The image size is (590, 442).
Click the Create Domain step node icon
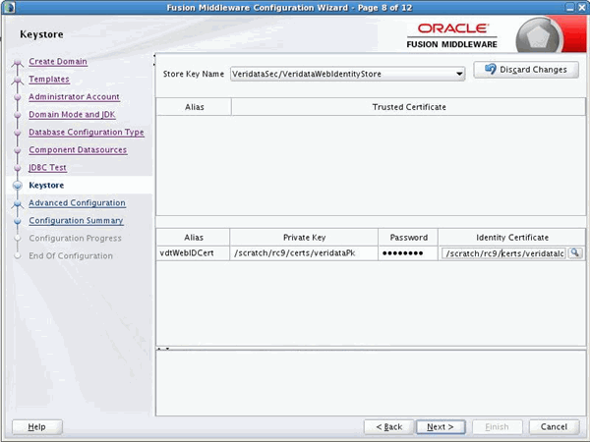point(18,63)
